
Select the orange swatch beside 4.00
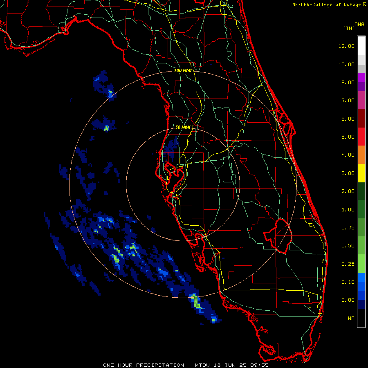pos(361,155)
